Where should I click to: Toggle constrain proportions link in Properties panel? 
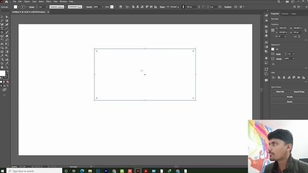[305, 30]
